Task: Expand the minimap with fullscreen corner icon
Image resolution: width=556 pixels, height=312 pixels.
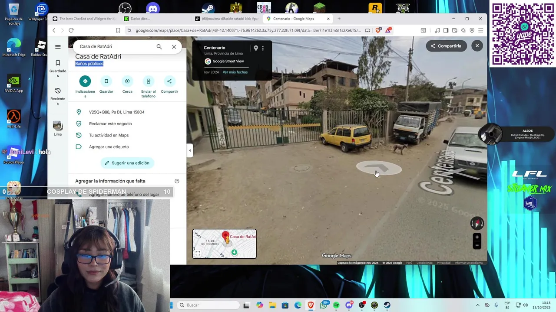Action: (x=198, y=253)
